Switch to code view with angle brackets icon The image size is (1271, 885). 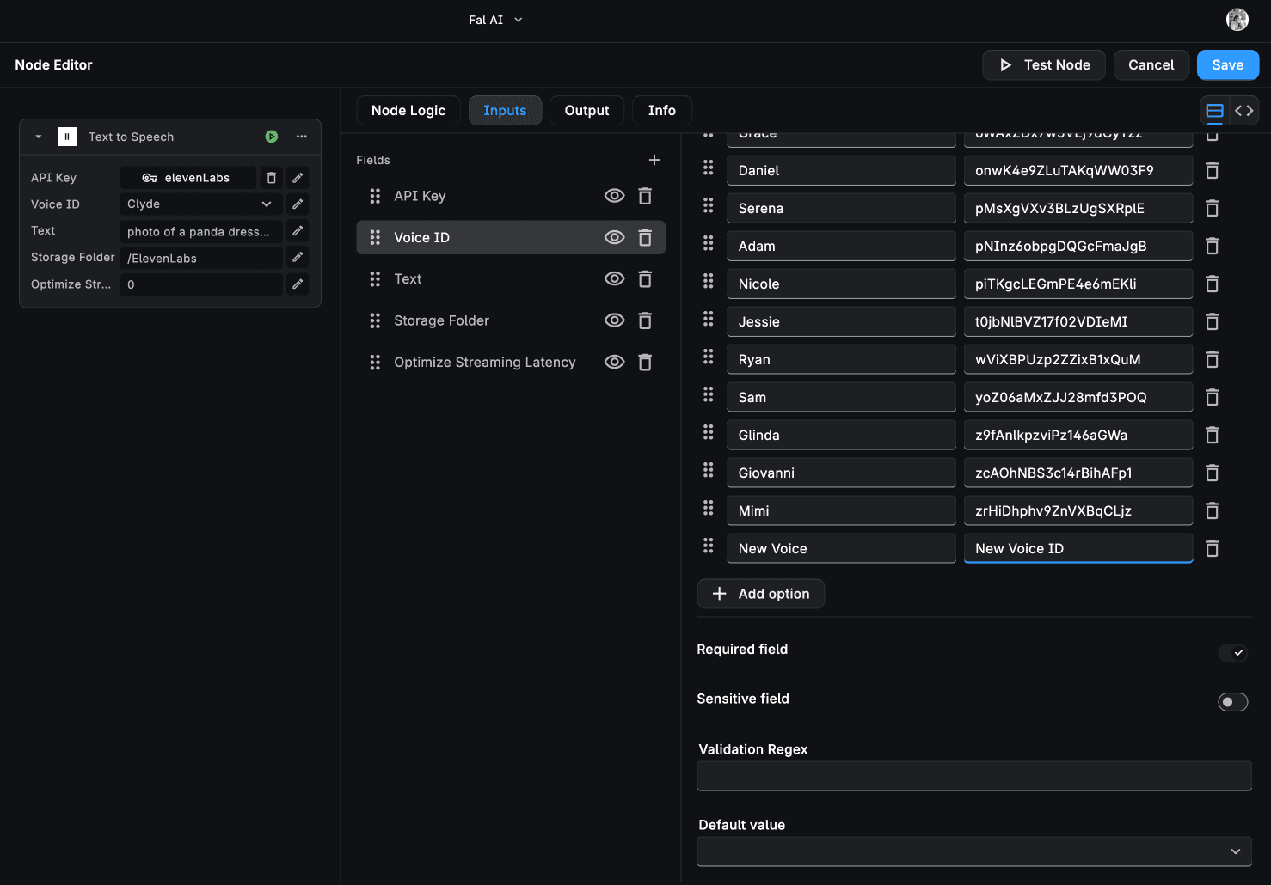[x=1243, y=111]
